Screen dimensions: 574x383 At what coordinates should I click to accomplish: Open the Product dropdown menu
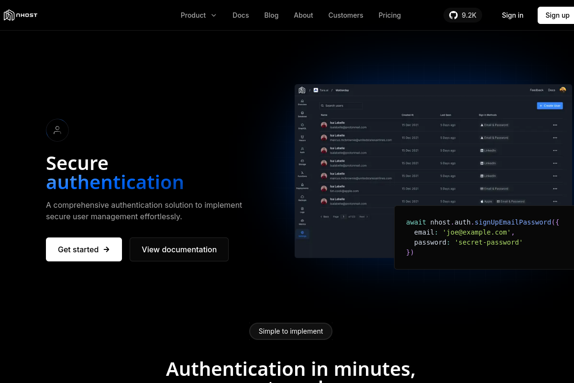[199, 15]
